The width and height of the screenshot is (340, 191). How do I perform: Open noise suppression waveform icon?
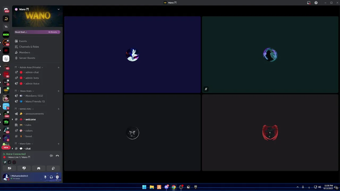[x=51, y=156]
